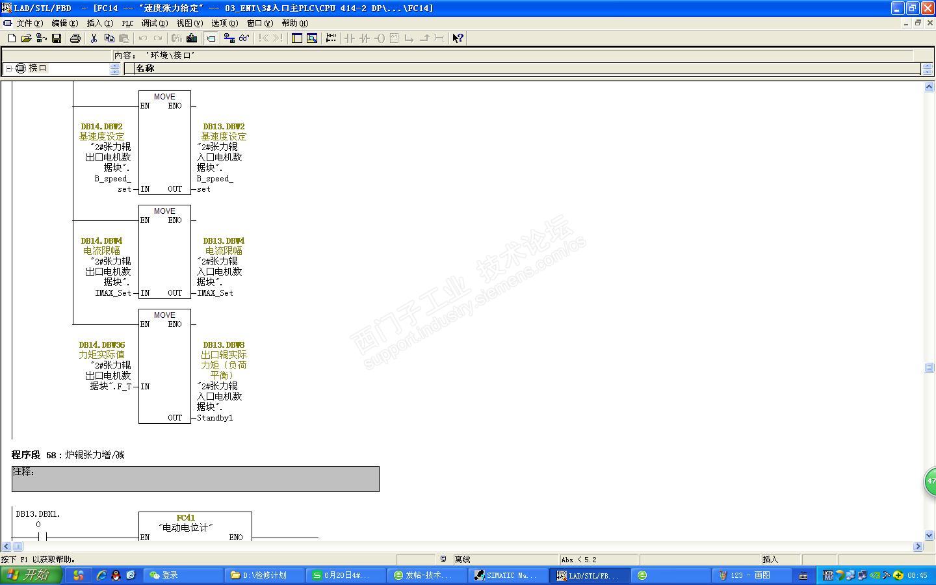Screen dimensions: 936x585
Task: Click the spinner beside the 接口 tree
Action: 115,68
